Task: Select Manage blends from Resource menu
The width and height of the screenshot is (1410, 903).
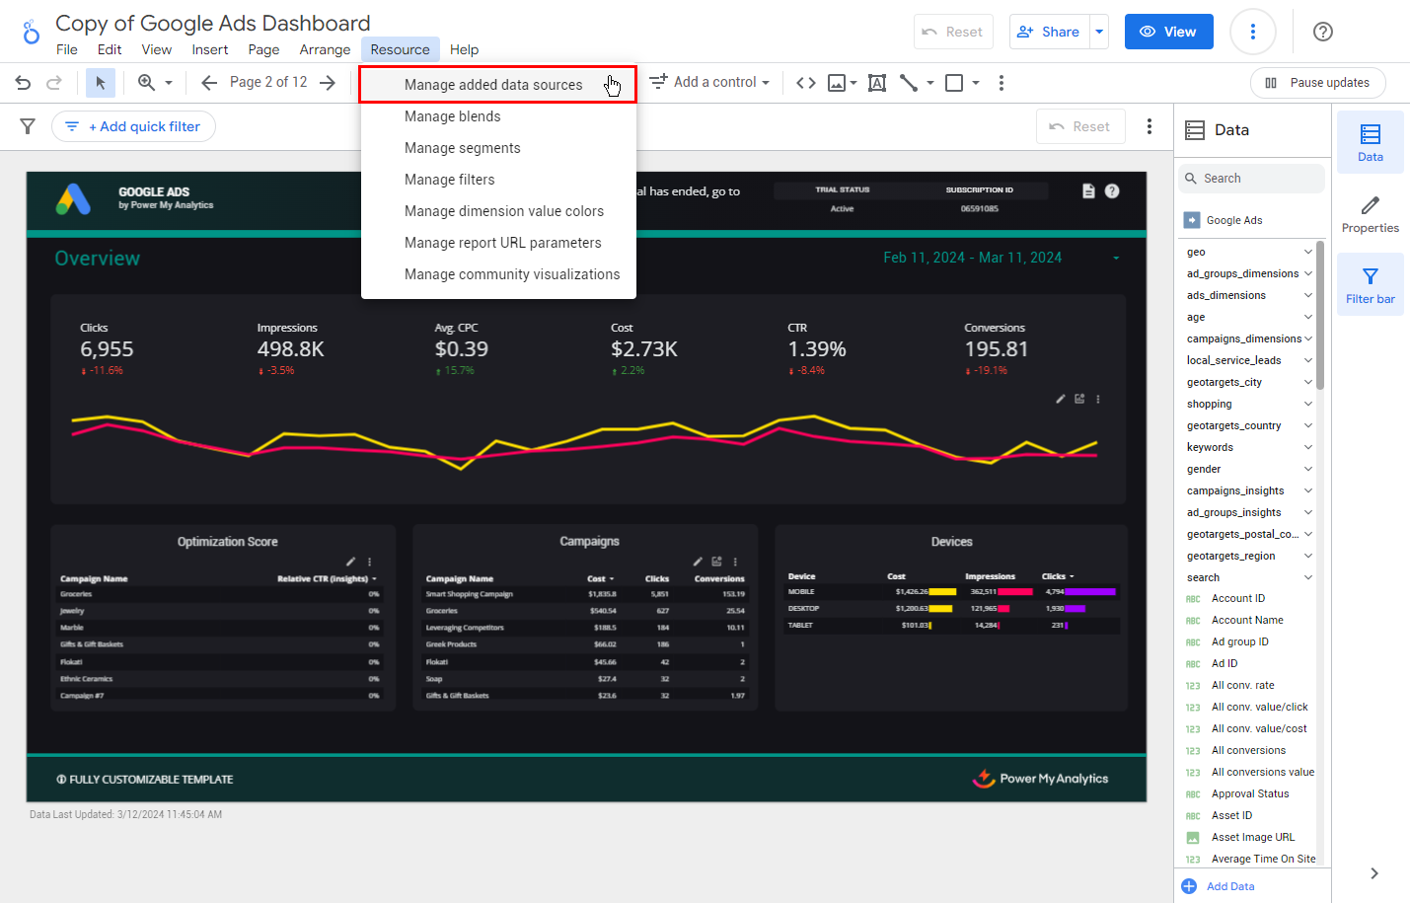Action: [x=452, y=116]
